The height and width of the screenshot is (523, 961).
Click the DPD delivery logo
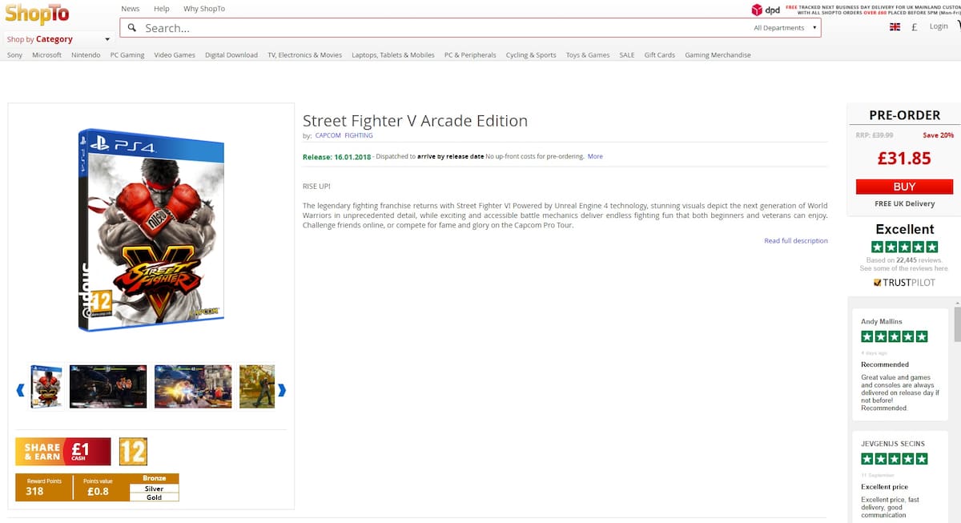[x=765, y=10]
